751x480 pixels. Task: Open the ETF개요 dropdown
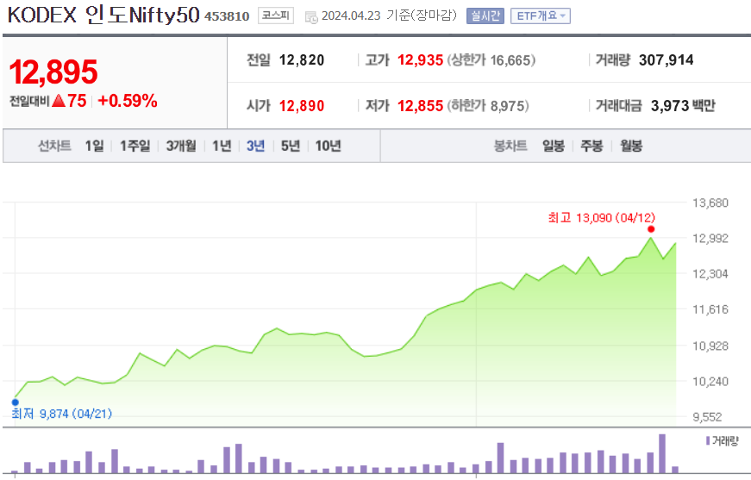pyautogui.click(x=541, y=16)
